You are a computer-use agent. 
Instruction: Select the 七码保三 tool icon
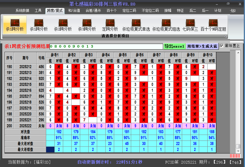pyautogui.click(x=190, y=25)
